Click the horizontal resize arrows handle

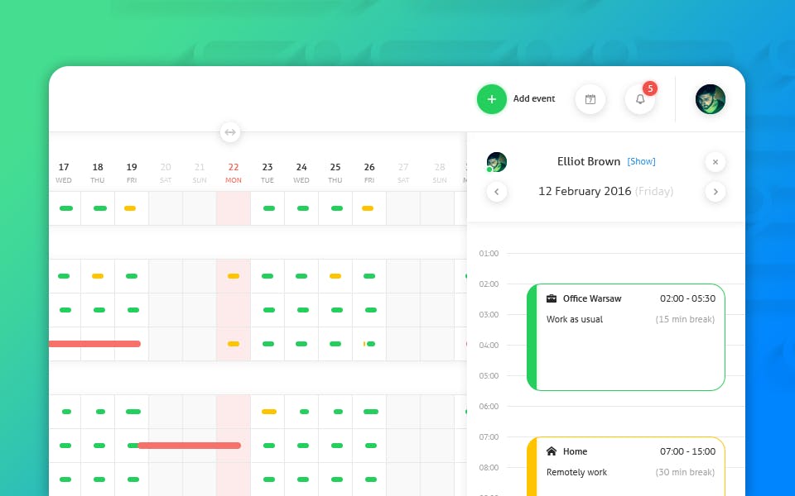(230, 132)
